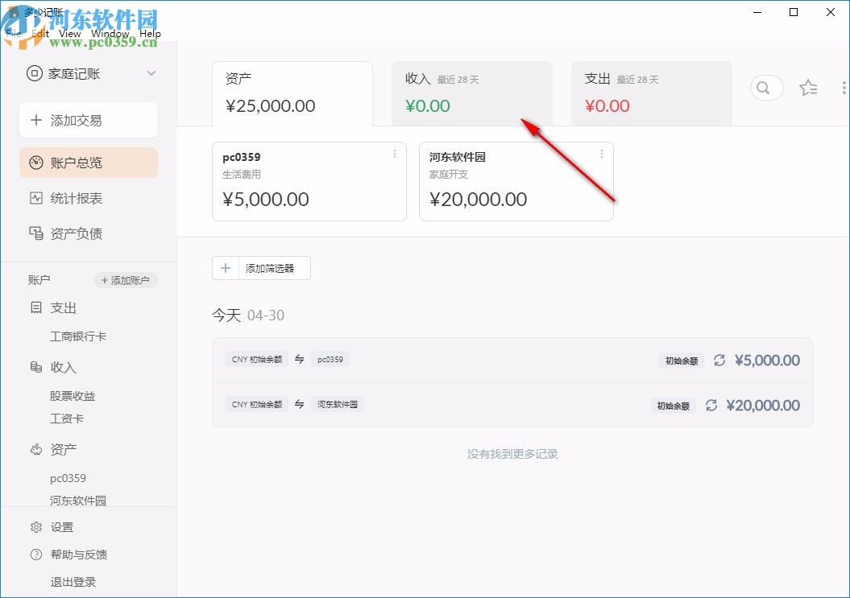Expand the 家庭记账 ledger dropdown chevron
The height and width of the screenshot is (598, 850).
point(151,73)
